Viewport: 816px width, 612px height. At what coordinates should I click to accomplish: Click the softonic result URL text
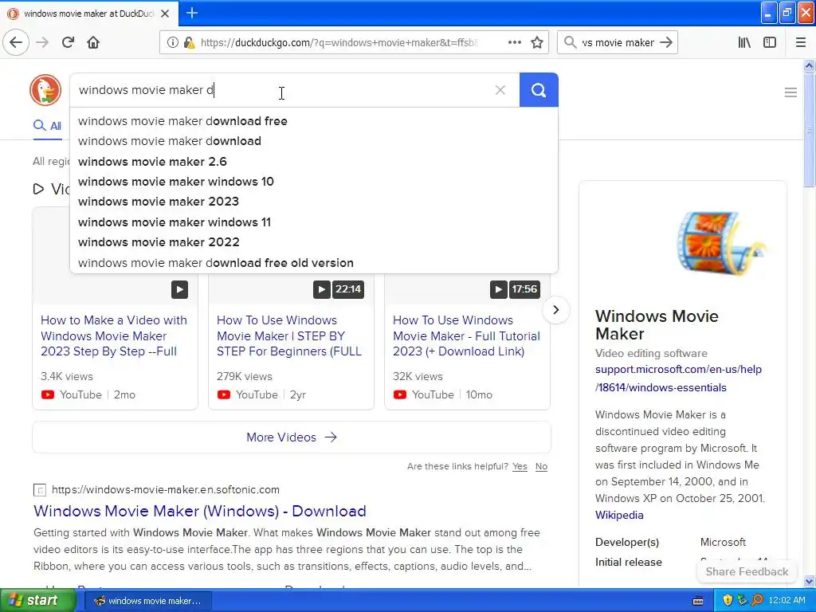(166, 490)
